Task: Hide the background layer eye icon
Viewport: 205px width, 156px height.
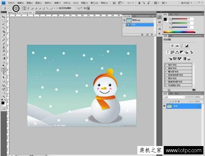Action: (x=164, y=106)
